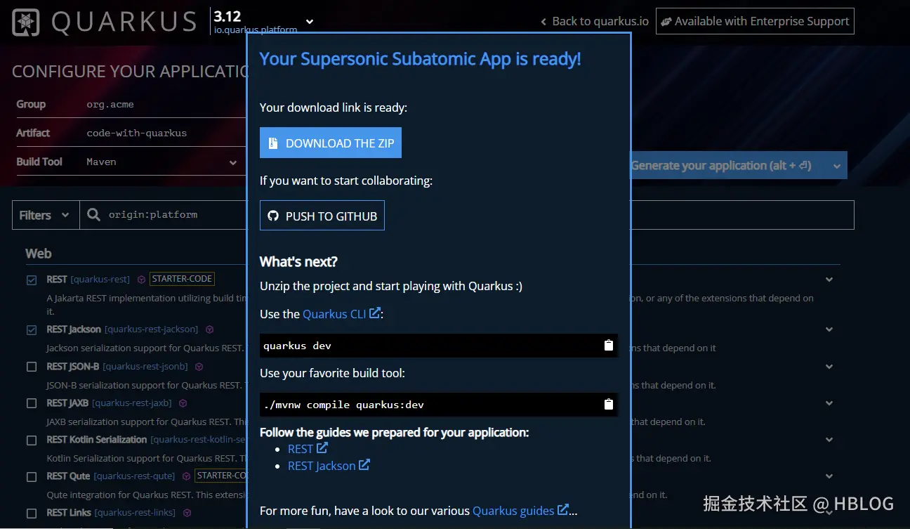Expand the REST Jackson row chevron
910x529 pixels.
coord(829,329)
